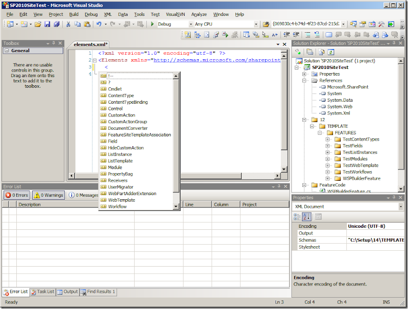Expand the TestContentTypes folder node
The width and height of the screenshot is (408, 309).
click(328, 139)
